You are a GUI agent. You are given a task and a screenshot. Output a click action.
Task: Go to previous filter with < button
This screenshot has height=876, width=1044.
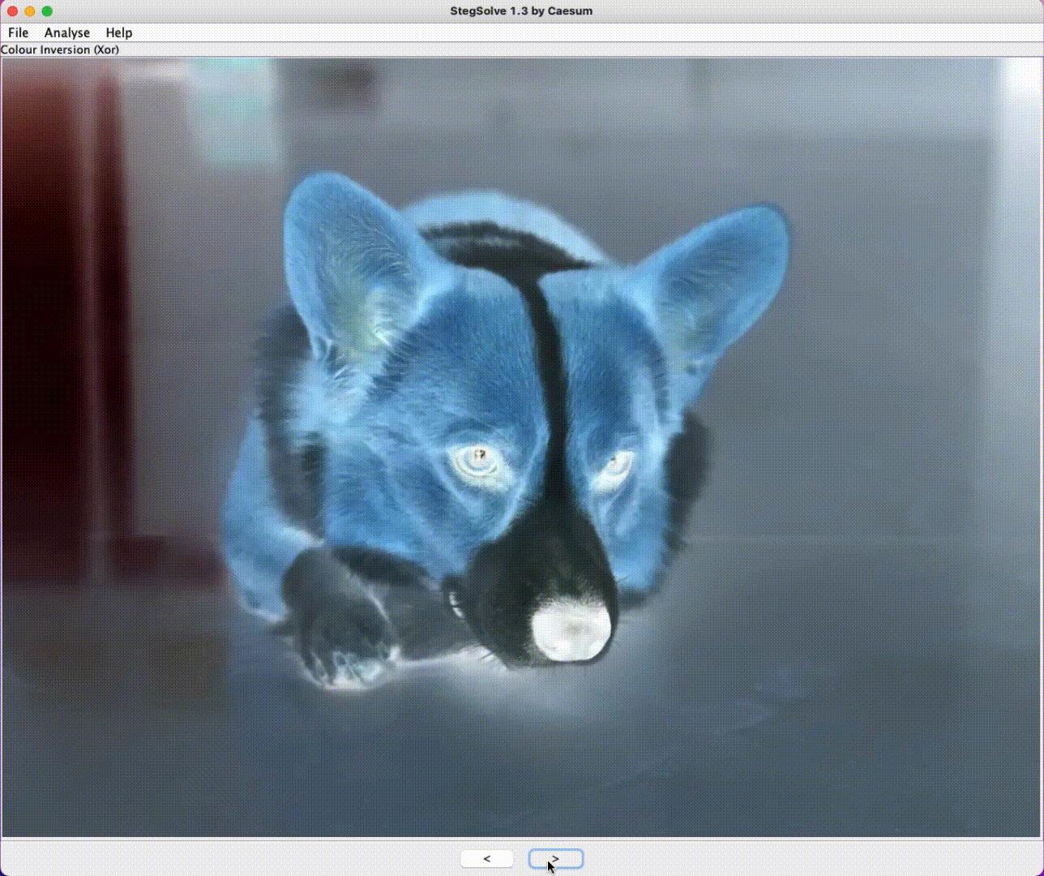487,858
